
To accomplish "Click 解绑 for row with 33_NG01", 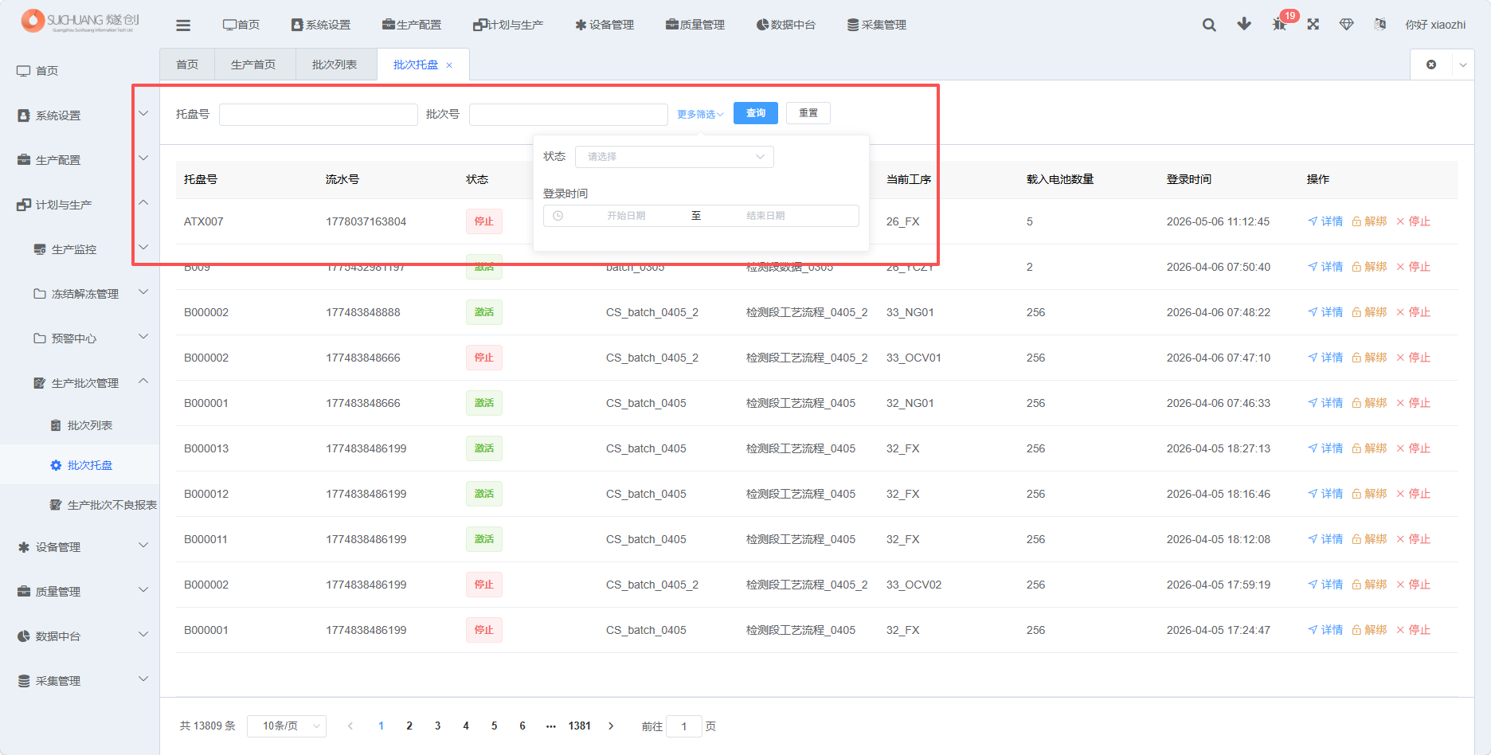I will pos(1369,312).
